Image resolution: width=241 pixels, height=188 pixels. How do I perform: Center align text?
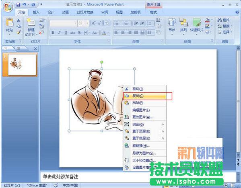coord(123,33)
